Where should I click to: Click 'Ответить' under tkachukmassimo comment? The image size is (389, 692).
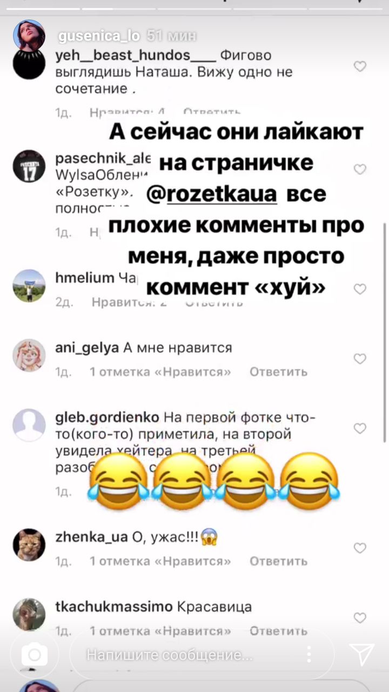click(279, 631)
